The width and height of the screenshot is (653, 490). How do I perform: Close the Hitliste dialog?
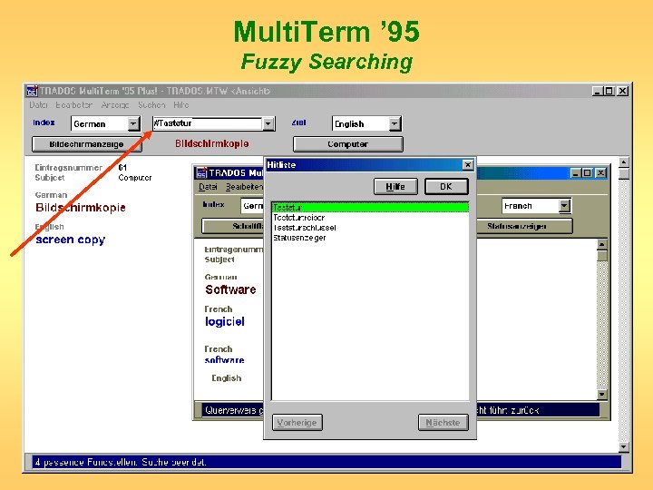tap(468, 165)
